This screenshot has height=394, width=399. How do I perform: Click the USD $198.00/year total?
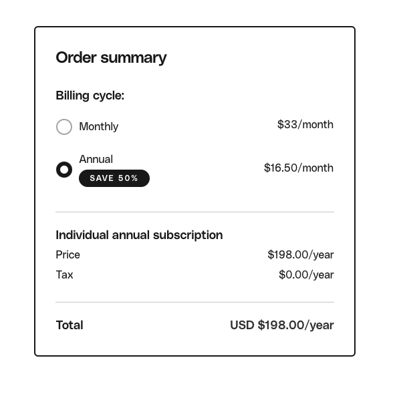tap(282, 325)
